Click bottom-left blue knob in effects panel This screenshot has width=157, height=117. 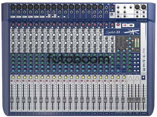point(118,51)
